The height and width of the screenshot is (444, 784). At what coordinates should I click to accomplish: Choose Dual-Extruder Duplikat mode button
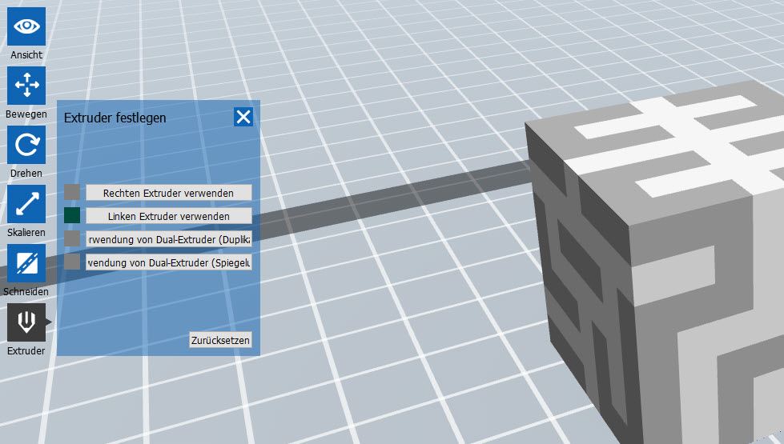pos(168,239)
